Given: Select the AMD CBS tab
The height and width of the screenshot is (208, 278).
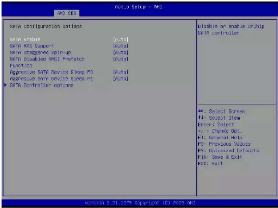Looking at the screenshot, I should coord(67,13).
